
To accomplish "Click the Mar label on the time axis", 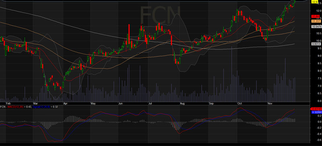I will click(36, 104).
